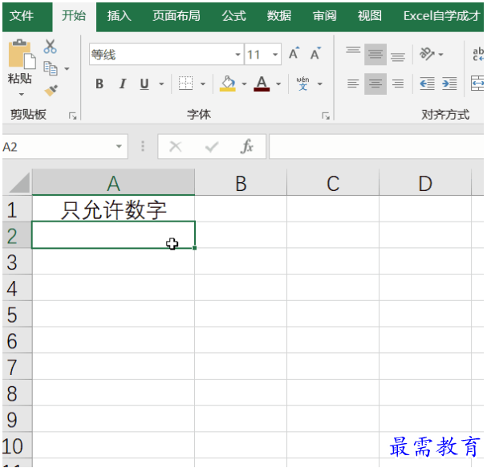Open the font name dropdown 等线
This screenshot has width=487, height=472.
[x=237, y=55]
